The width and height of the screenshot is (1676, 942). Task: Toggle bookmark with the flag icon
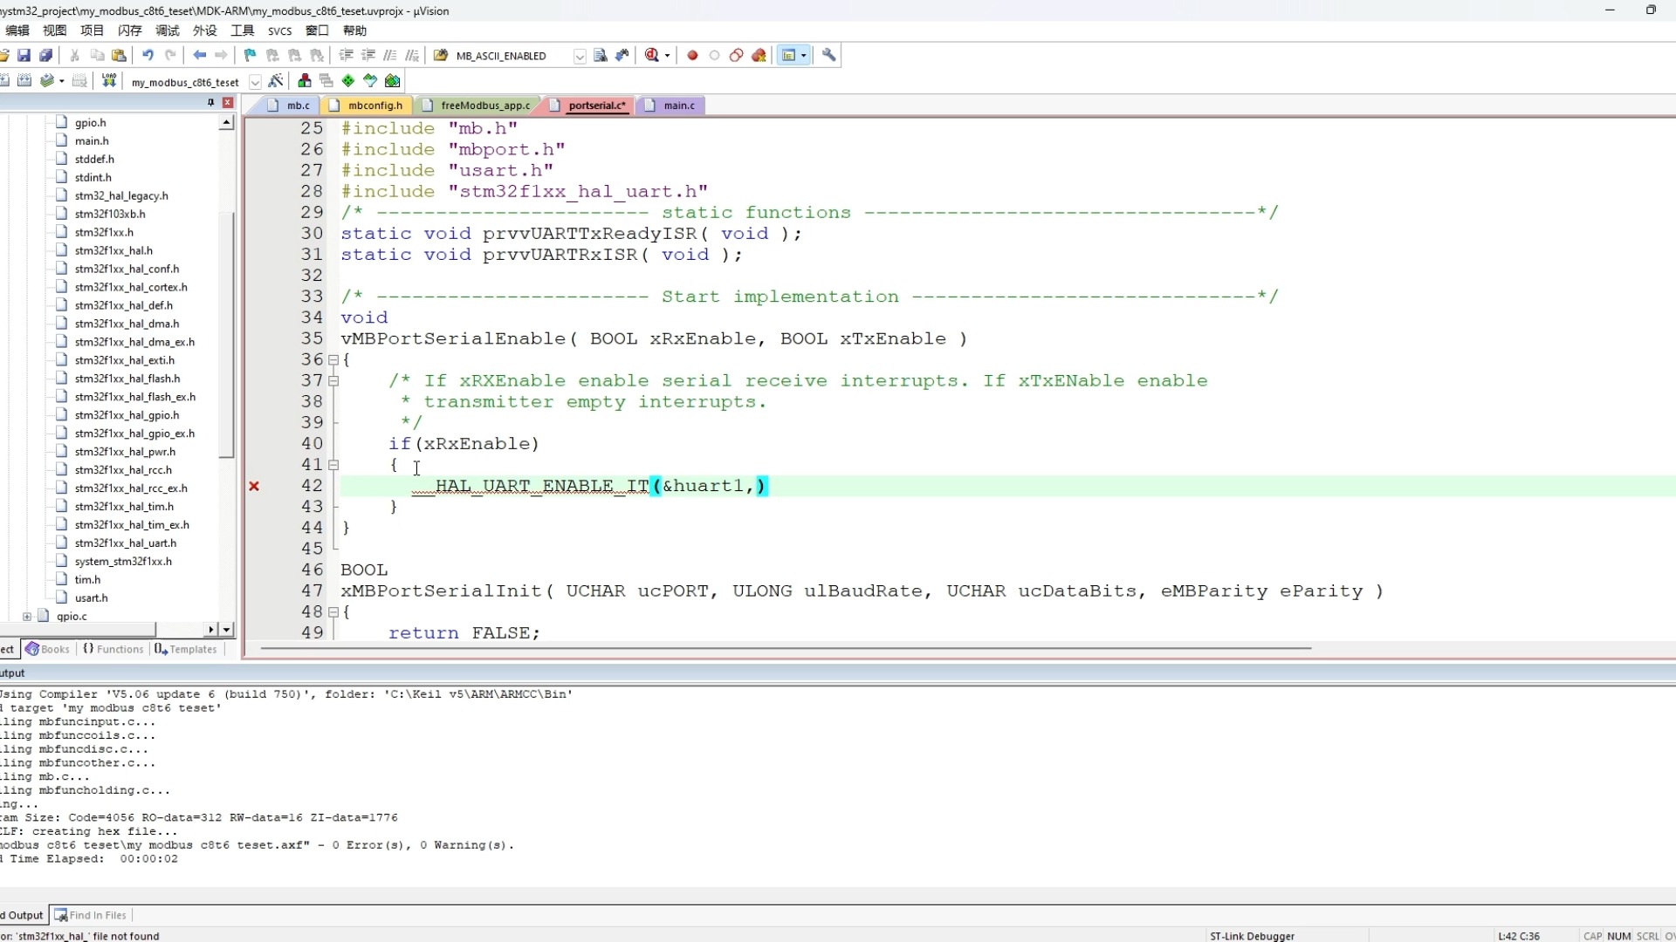[250, 56]
